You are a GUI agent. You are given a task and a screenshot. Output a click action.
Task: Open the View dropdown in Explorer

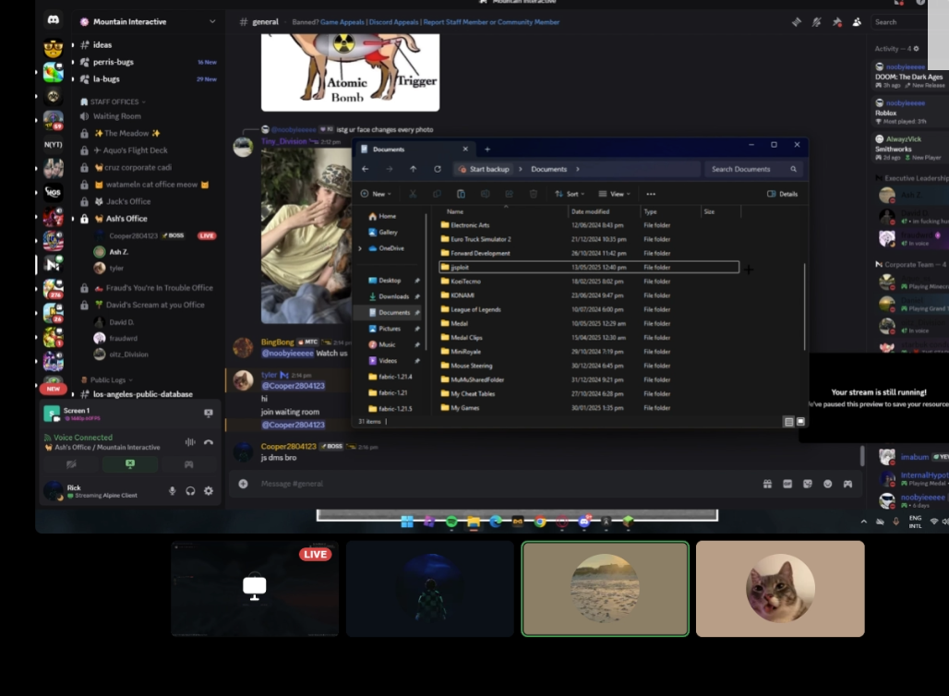pyautogui.click(x=614, y=194)
